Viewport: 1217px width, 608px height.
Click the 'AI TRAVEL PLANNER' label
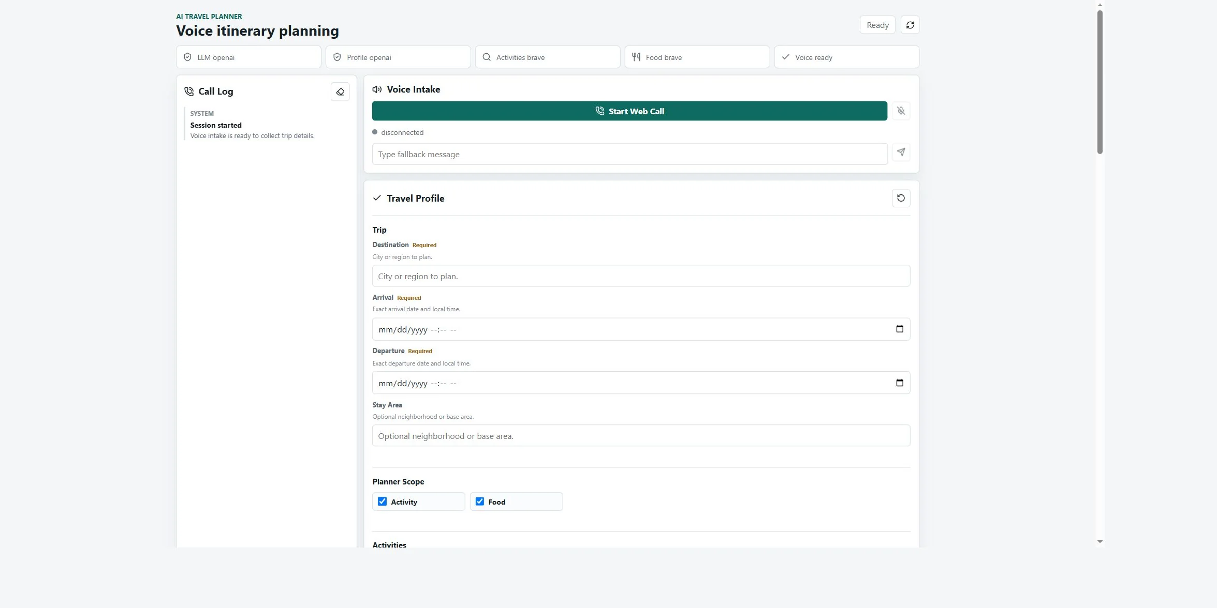click(x=209, y=17)
